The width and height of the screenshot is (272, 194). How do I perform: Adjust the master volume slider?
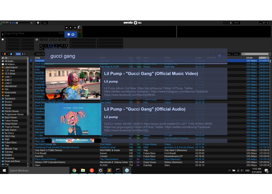click(x=21, y=23)
